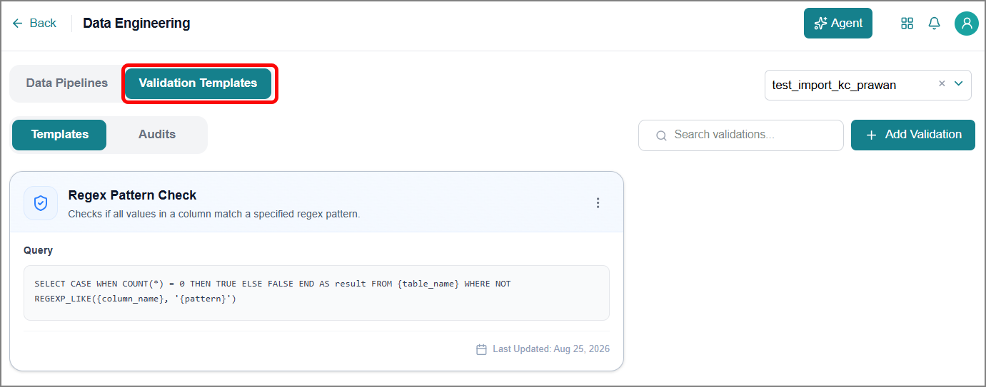Screen dimensions: 986x387
Task: Click the Regex Pattern Check shield icon
Action: (x=41, y=203)
